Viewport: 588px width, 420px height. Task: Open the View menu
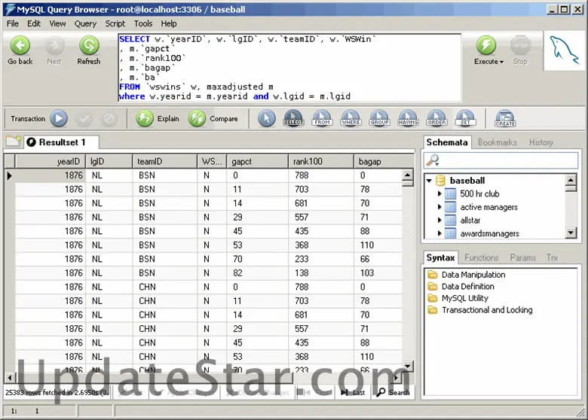pyautogui.click(x=57, y=23)
